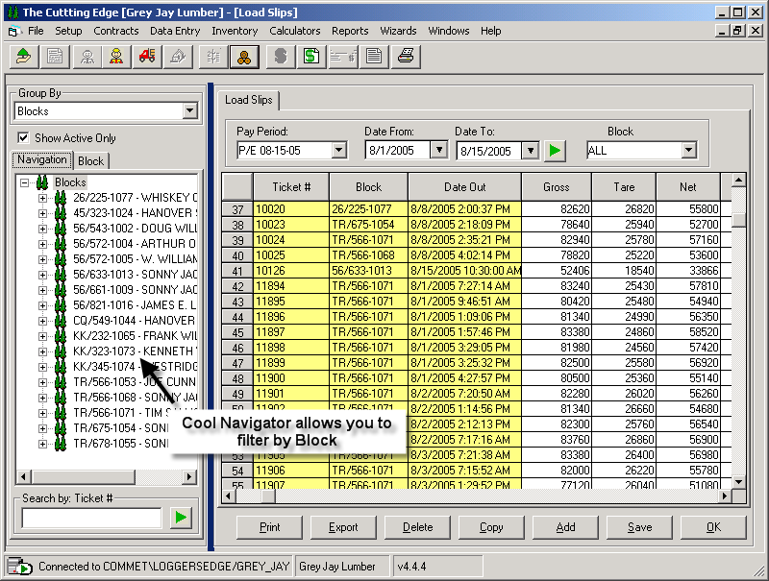Screen dimensions: 769x581
Task: Switch to the Block tab in left panel
Action: tap(91, 161)
